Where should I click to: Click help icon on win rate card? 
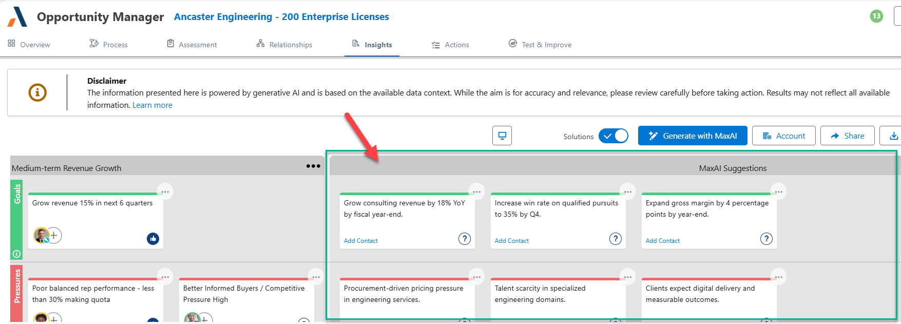tap(615, 239)
